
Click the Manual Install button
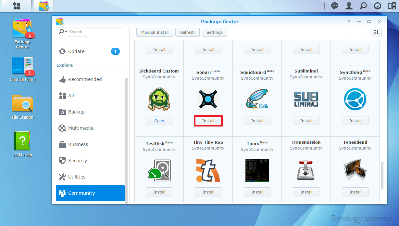(x=155, y=32)
